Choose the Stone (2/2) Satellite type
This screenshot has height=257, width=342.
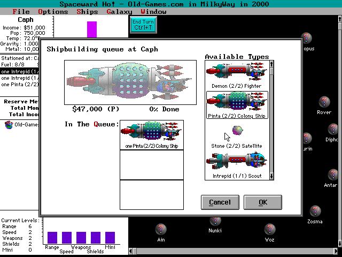(x=237, y=137)
